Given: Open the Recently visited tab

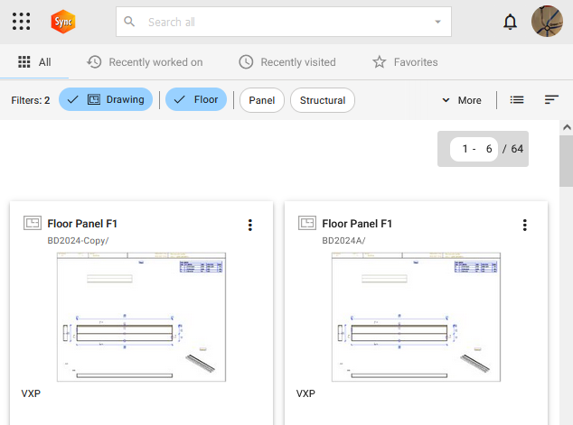Looking at the screenshot, I should [287, 62].
